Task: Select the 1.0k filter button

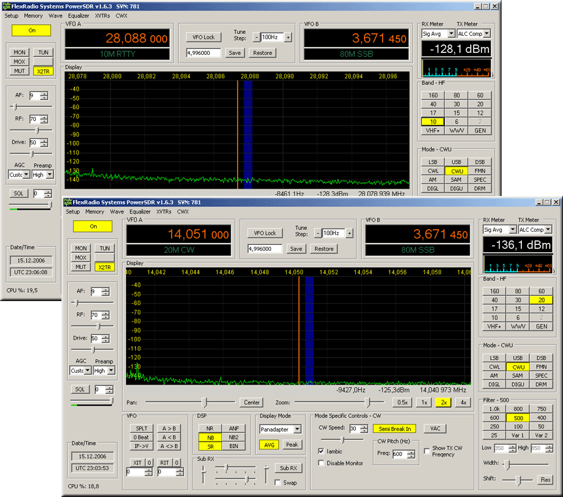Action: point(494,409)
